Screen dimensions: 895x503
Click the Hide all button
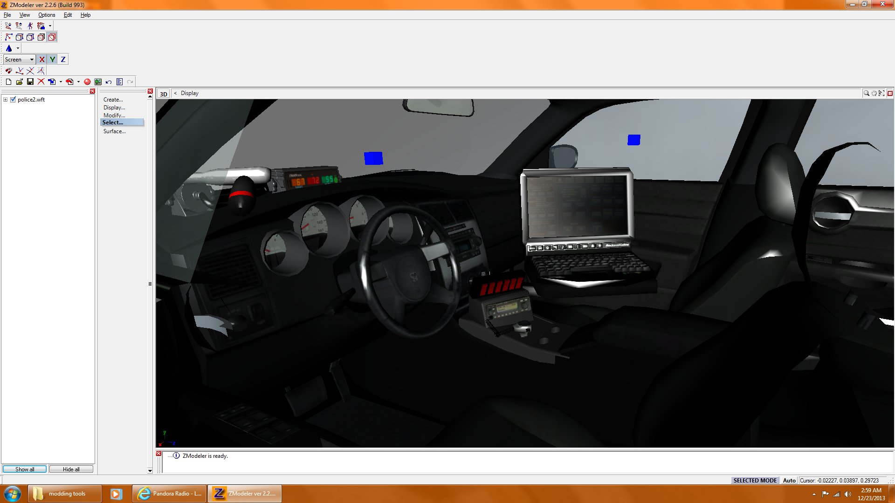click(x=71, y=469)
